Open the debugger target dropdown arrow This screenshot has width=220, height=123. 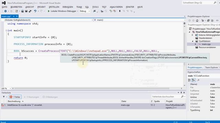pos(77,11)
